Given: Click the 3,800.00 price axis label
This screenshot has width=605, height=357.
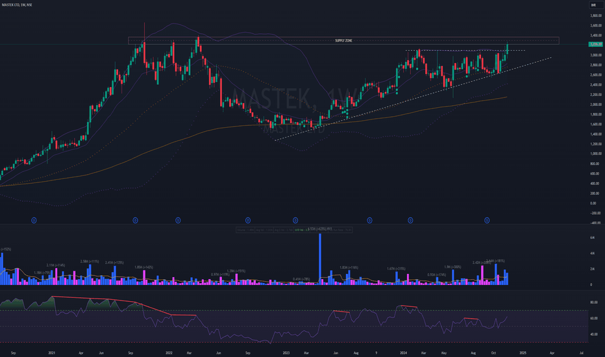Looking at the screenshot, I should click(596, 16).
